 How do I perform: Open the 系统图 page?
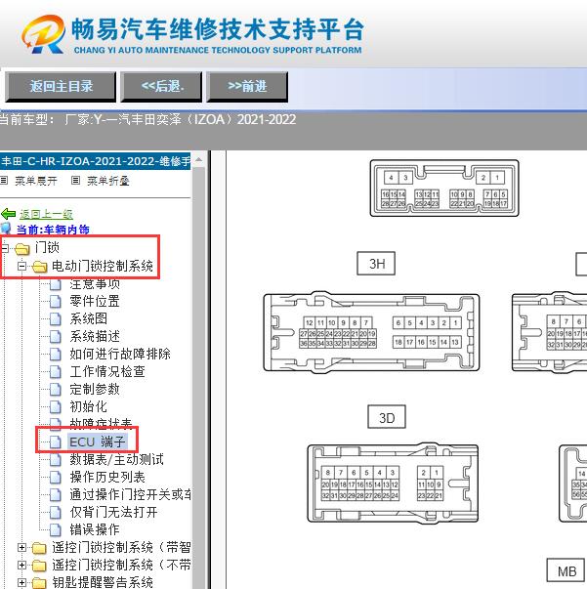88,318
